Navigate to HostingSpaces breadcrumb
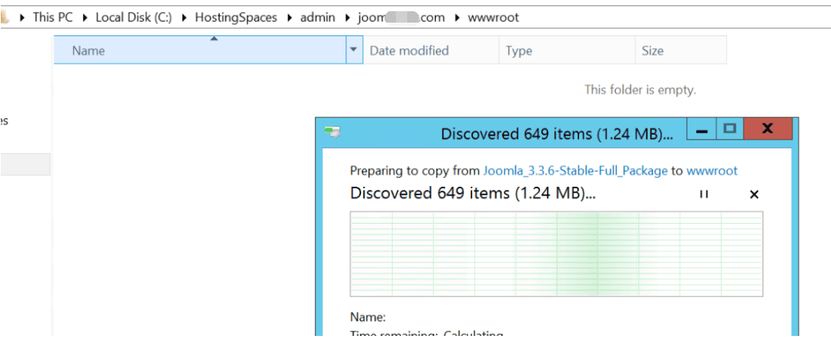831x354 pixels. point(236,17)
